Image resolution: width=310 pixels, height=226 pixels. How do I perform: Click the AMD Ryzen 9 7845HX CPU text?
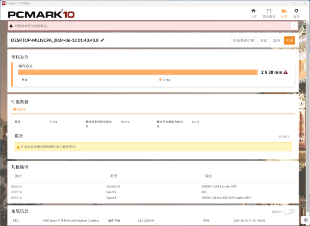71,221
